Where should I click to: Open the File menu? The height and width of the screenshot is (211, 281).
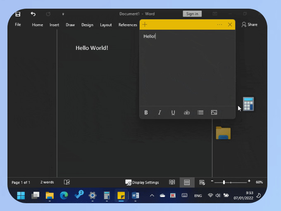point(18,25)
